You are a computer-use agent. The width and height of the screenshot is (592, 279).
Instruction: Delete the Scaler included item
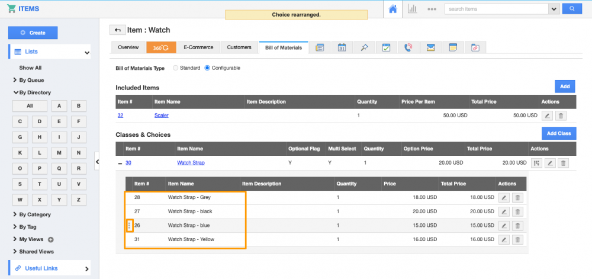pyautogui.click(x=562, y=116)
